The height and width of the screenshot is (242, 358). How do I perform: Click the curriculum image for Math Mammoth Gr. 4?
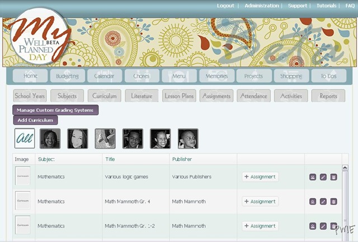click(x=23, y=201)
